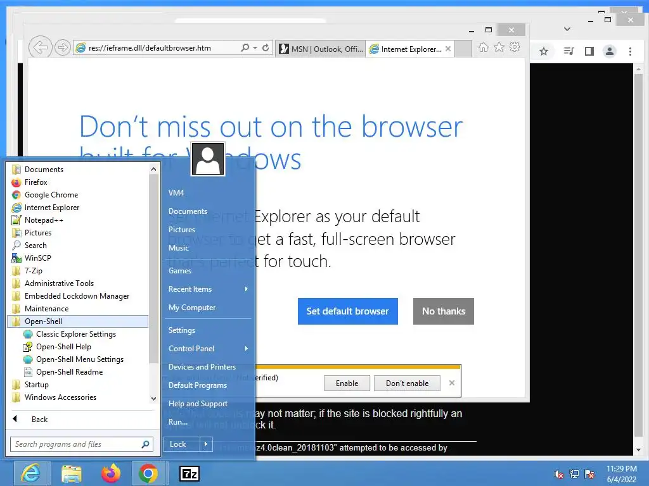Switch to the MSN | Outlook tab

[x=321, y=49]
